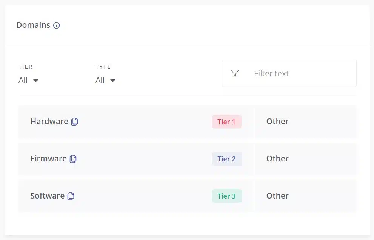Click the Domains section heading
The width and height of the screenshot is (374, 240).
coord(33,25)
